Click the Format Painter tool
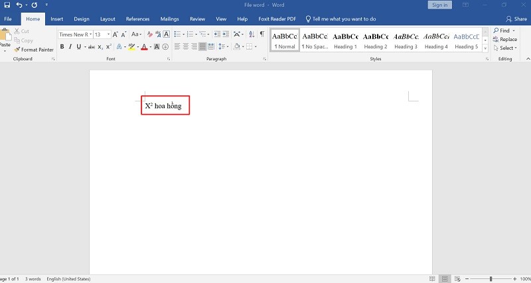The width and height of the screenshot is (531, 283). [34, 50]
